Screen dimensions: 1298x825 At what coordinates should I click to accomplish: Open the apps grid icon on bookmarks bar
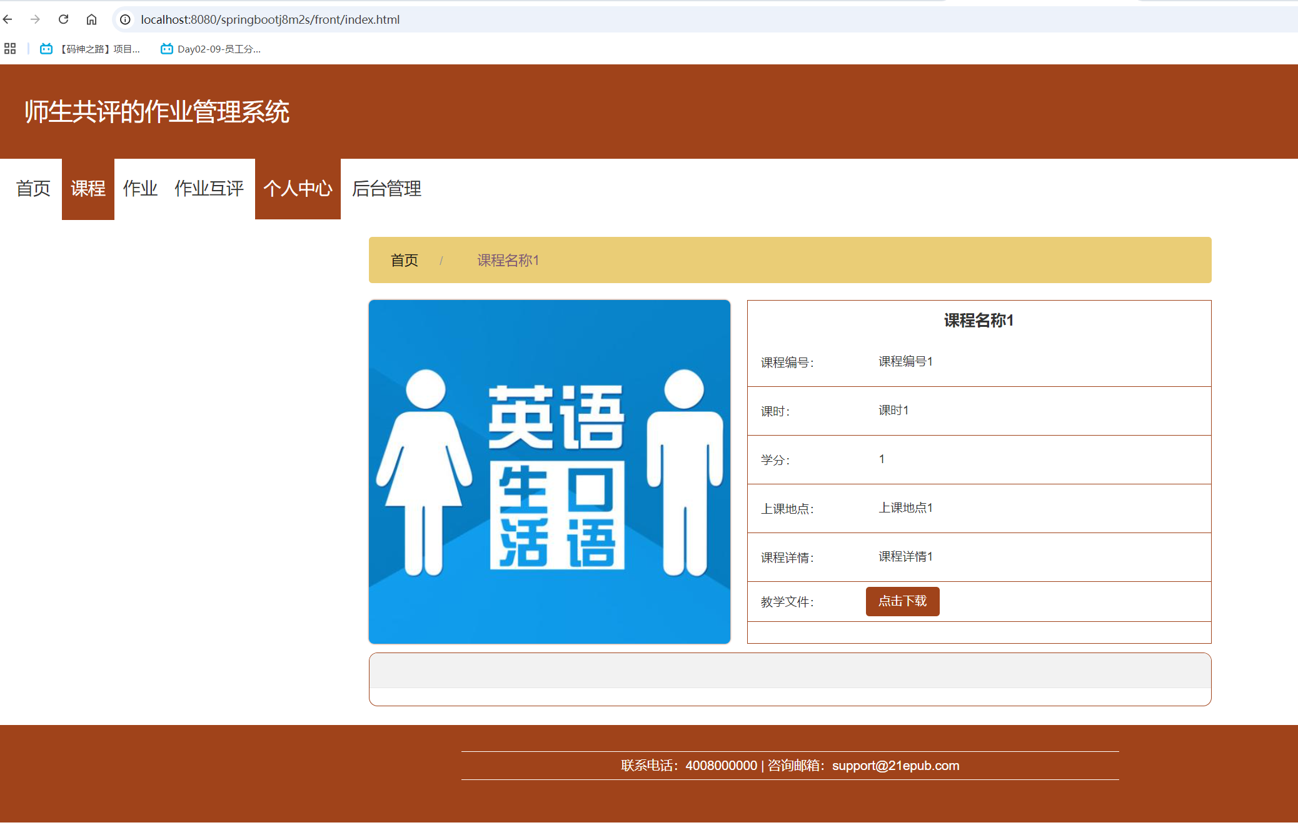pos(9,48)
